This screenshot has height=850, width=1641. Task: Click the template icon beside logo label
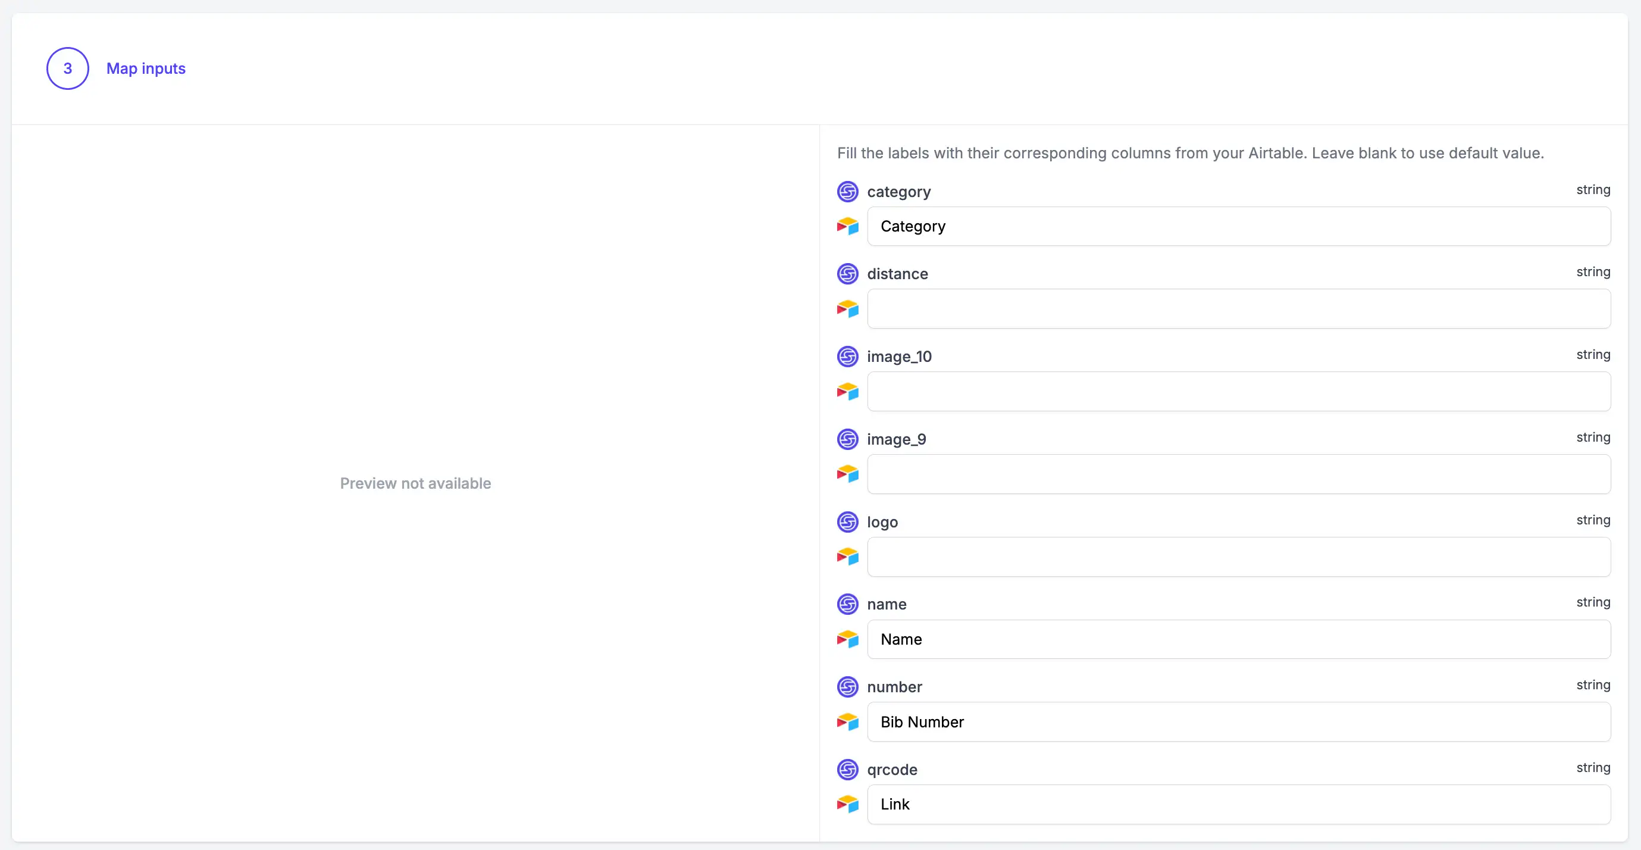(x=847, y=522)
